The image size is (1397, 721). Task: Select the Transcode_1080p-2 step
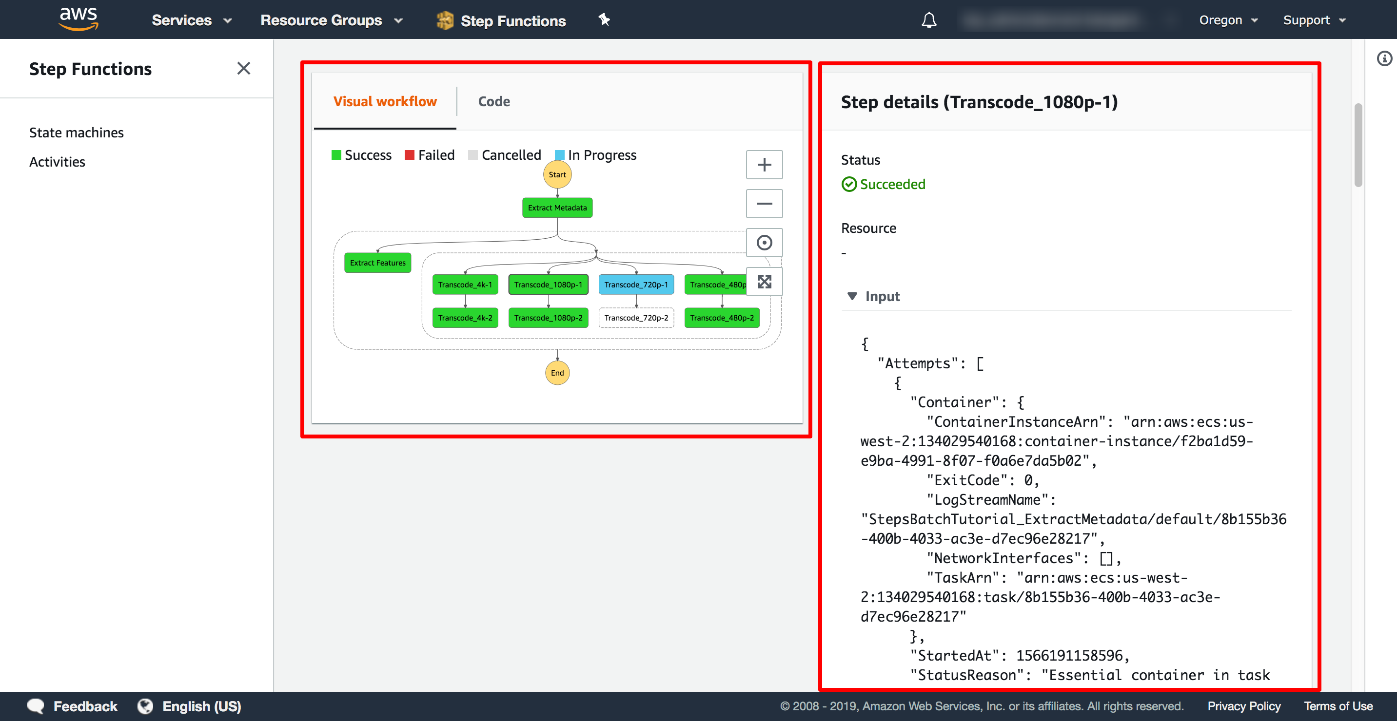[548, 318]
